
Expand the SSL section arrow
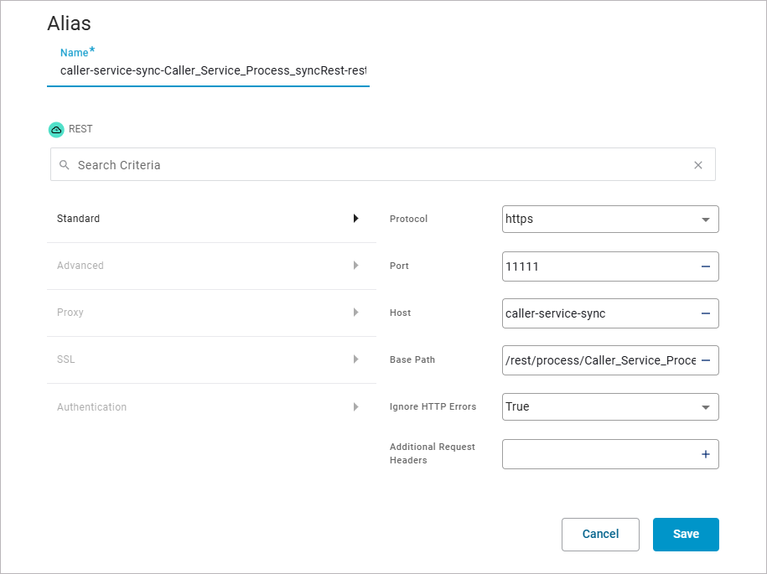pos(355,359)
